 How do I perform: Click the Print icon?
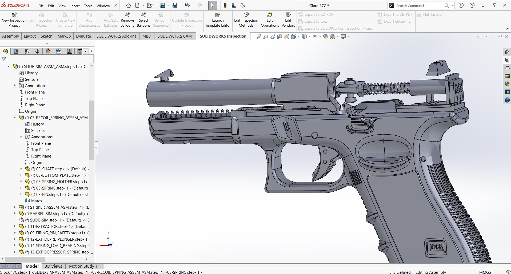coord(175,5)
